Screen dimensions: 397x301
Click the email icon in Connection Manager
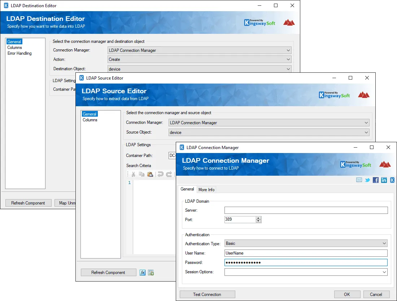359,180
